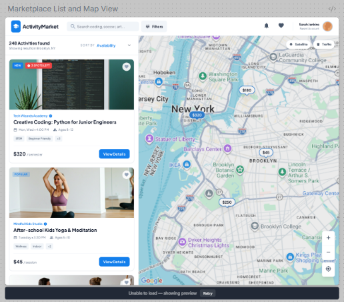Select the $320 map price marker

coord(197,115)
